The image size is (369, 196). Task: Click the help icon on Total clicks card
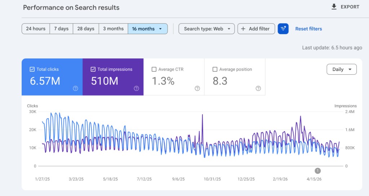click(x=75, y=88)
